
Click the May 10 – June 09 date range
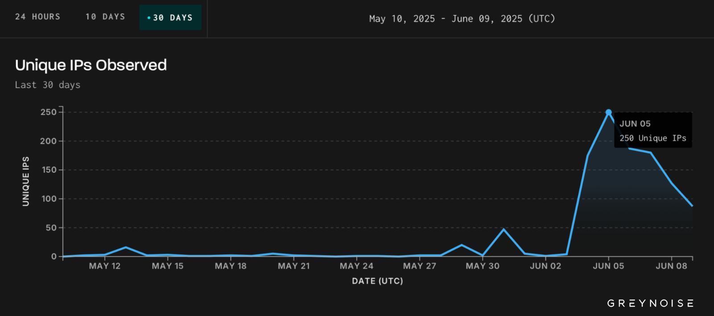click(462, 19)
